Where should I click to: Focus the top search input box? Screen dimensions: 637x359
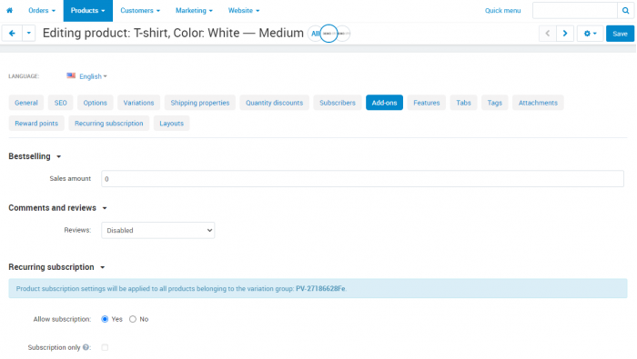(x=575, y=11)
